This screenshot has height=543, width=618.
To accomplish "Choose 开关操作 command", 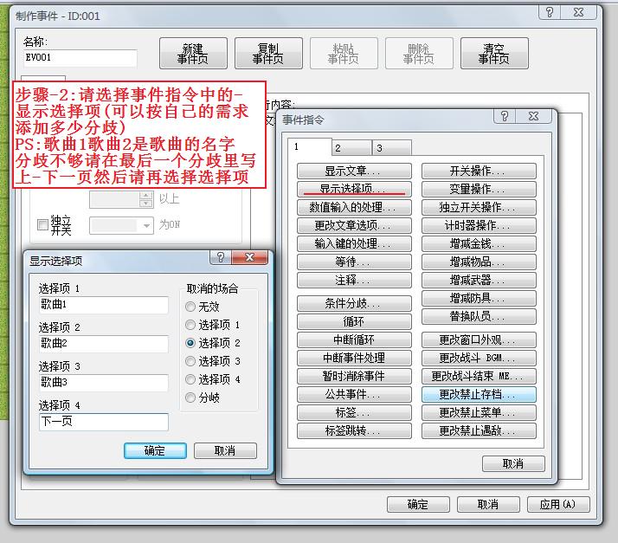I will tap(479, 171).
